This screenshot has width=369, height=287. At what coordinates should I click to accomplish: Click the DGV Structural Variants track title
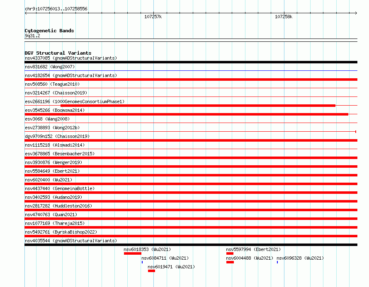(58, 53)
